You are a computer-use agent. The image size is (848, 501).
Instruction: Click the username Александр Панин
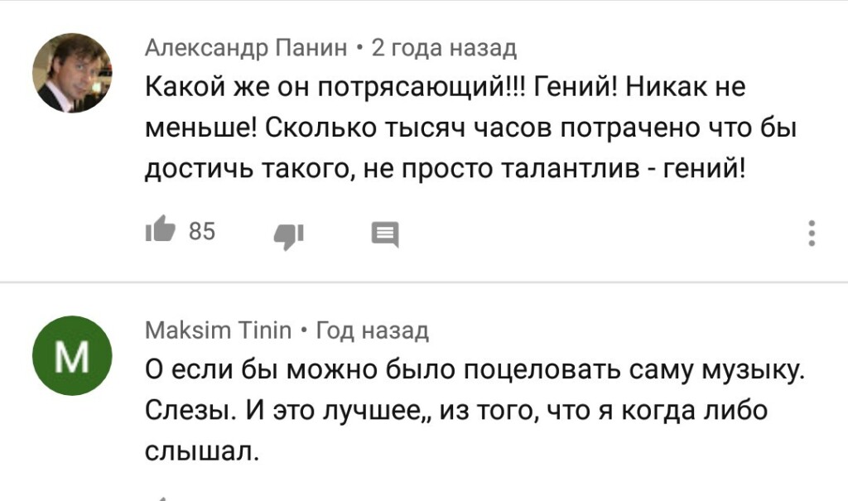point(246,48)
